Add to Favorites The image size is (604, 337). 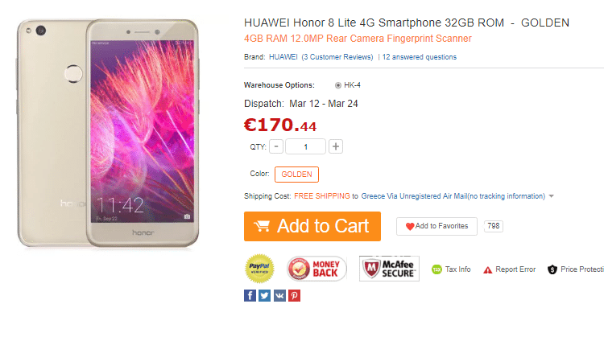436,226
